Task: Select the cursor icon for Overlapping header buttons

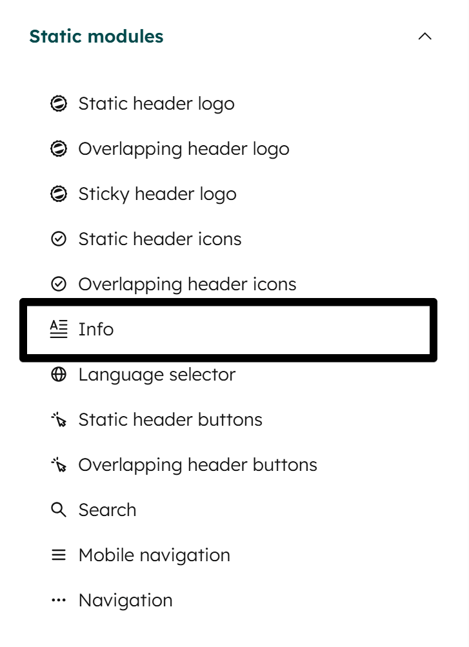Action: (59, 464)
